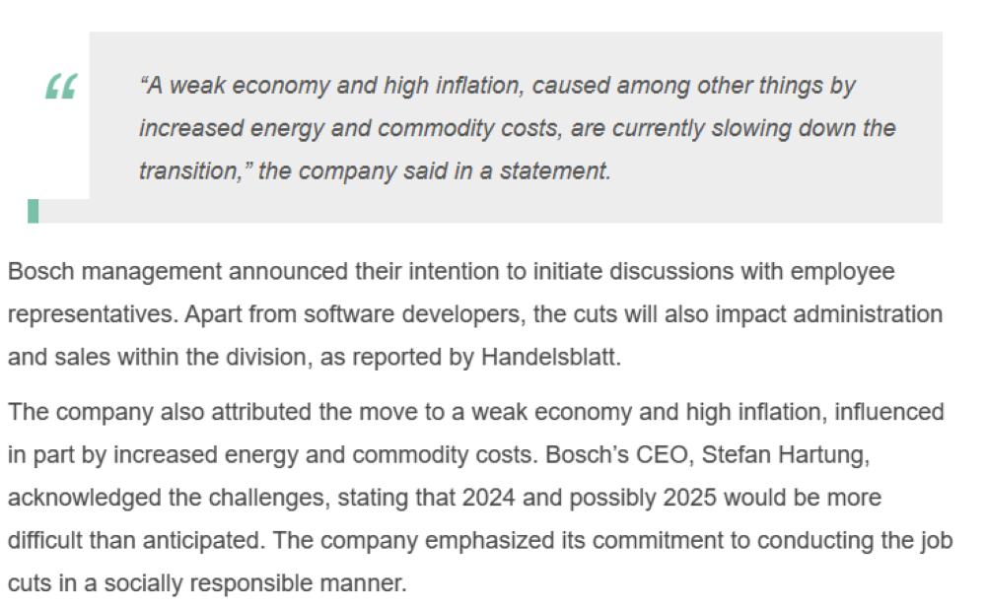
Task: Click 'software developers' in the paragraph
Action: click(x=414, y=314)
